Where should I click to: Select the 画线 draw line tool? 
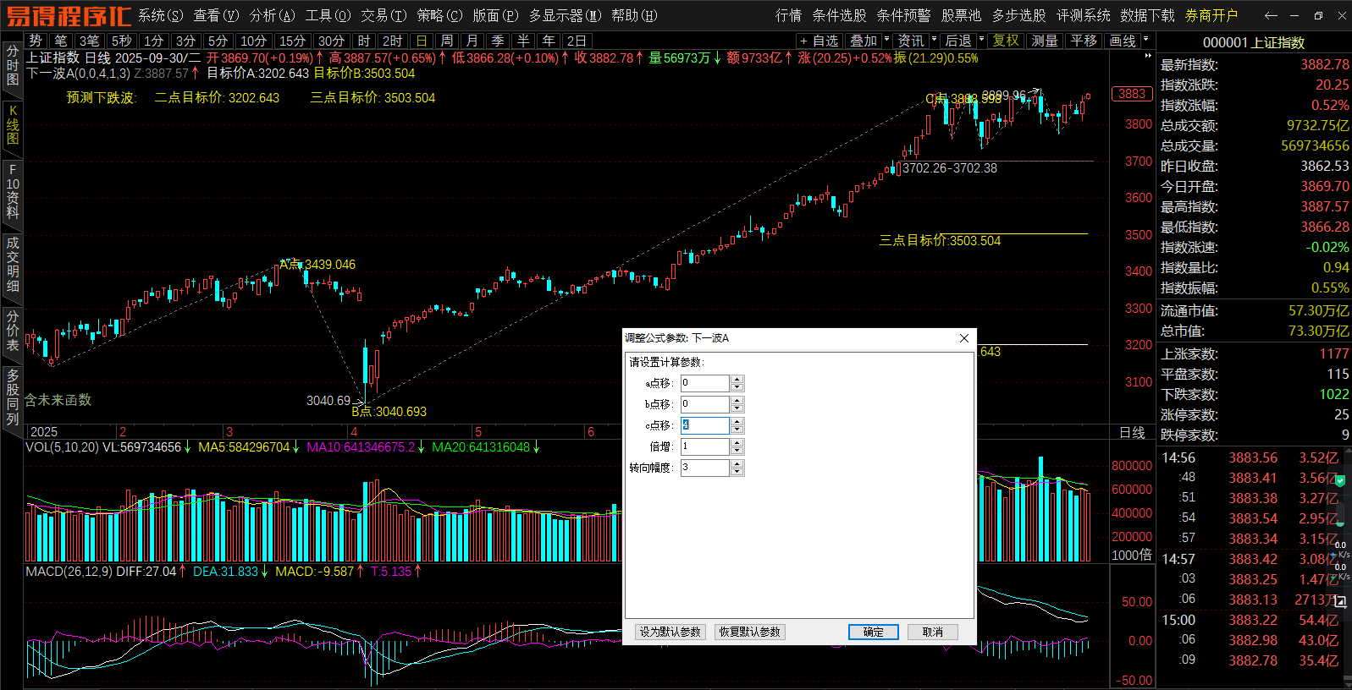click(x=1123, y=41)
